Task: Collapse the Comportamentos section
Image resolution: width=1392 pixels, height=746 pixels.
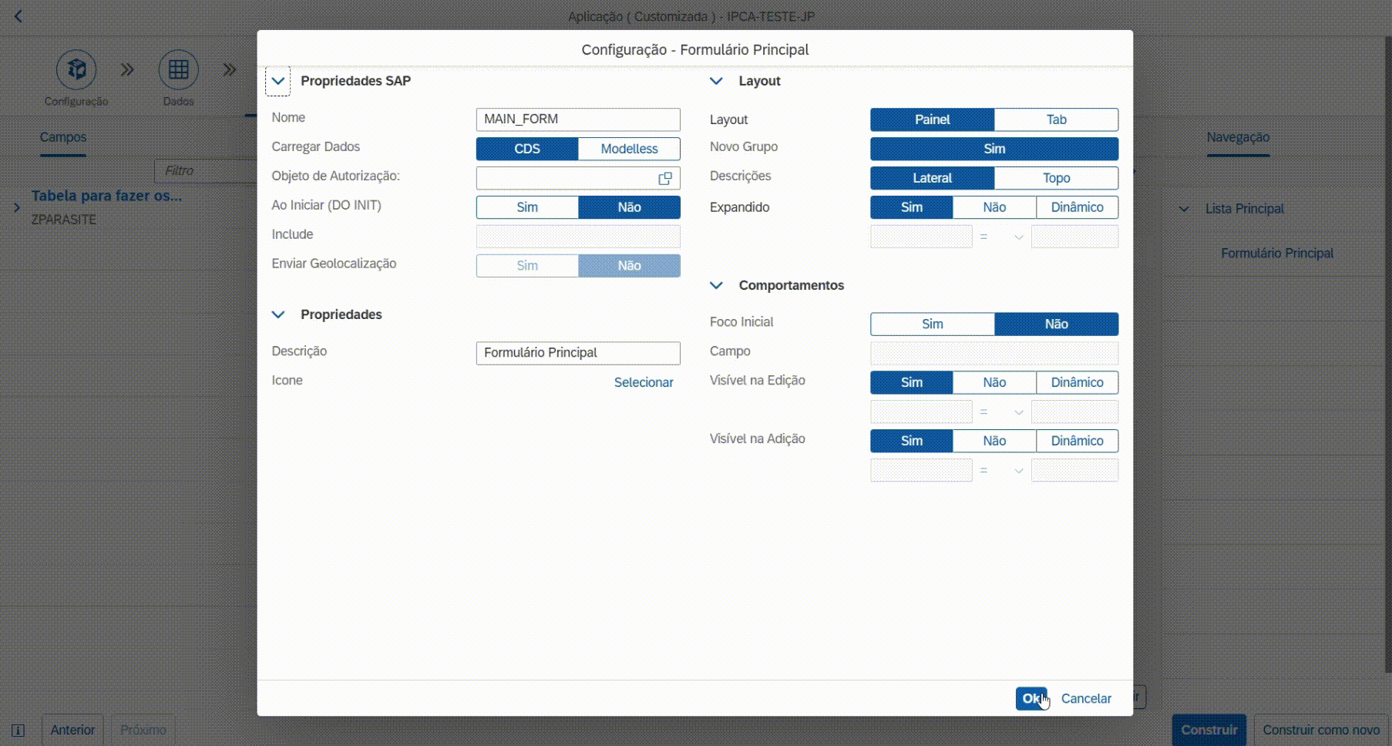Action: click(716, 285)
